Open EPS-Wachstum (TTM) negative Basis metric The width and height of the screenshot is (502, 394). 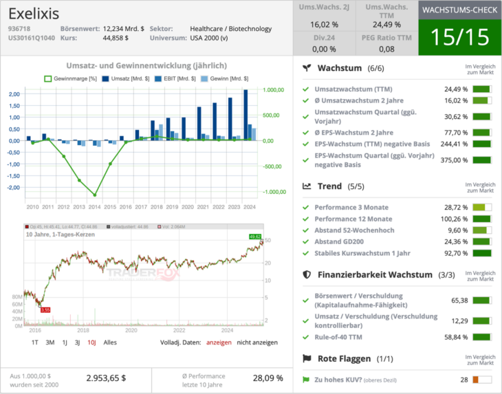coord(372,144)
